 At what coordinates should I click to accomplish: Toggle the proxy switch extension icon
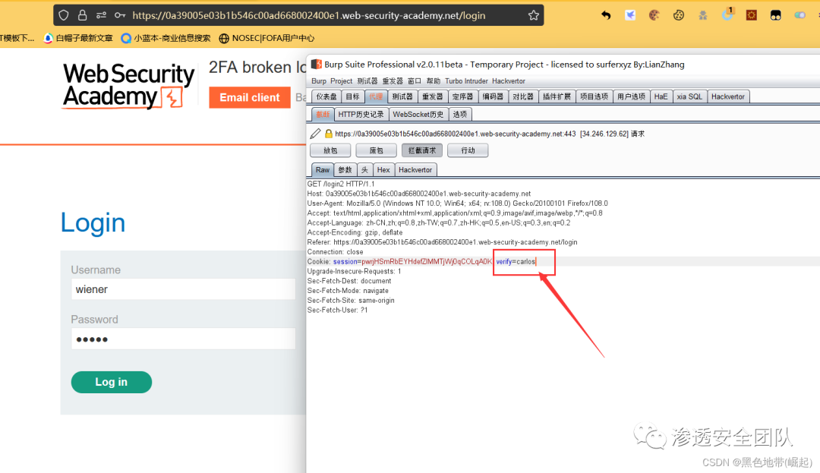(x=799, y=15)
